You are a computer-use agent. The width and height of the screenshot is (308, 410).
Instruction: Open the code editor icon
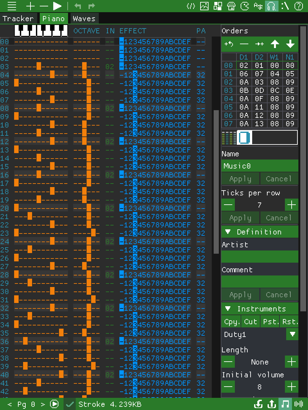[x=191, y=6]
